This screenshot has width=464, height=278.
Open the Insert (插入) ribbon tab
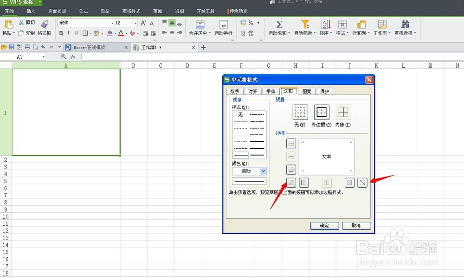tap(31, 11)
